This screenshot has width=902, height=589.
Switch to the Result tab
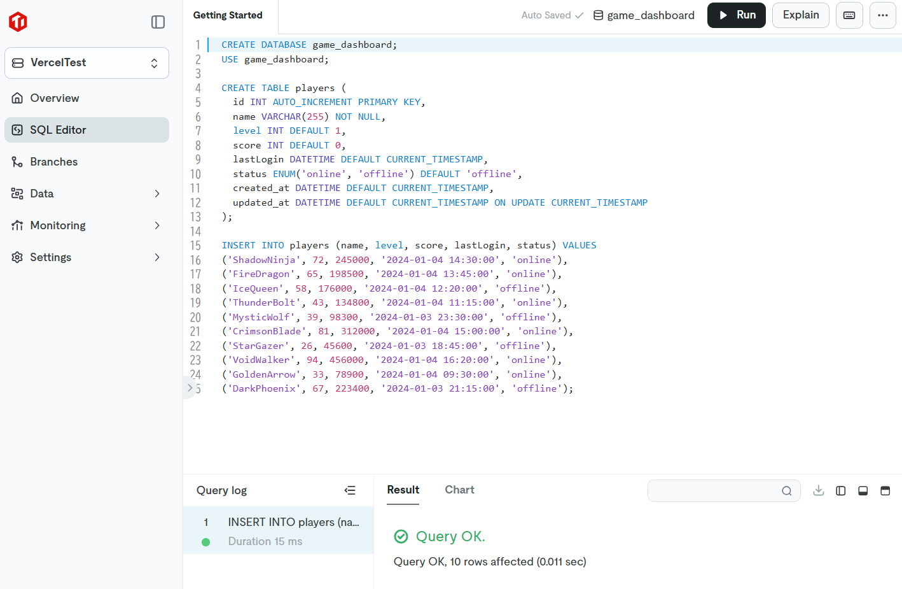pyautogui.click(x=403, y=490)
